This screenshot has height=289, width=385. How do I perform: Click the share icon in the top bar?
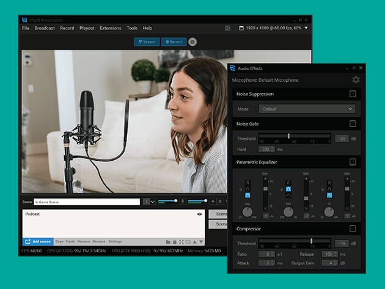click(x=227, y=28)
